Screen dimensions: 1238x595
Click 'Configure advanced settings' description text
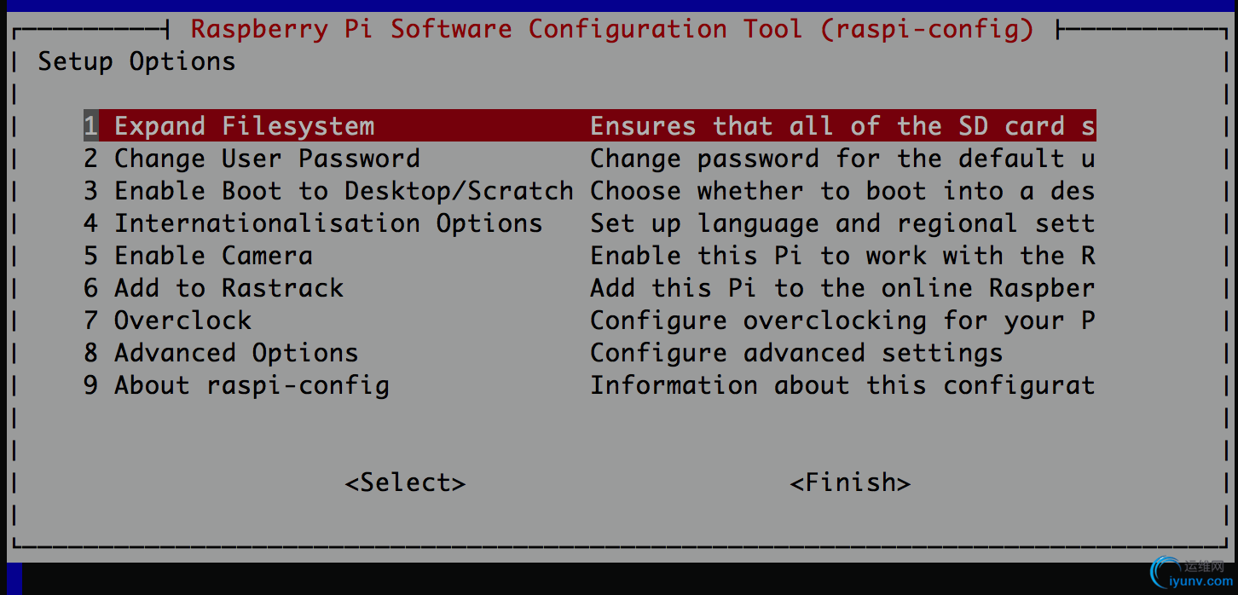(x=796, y=353)
